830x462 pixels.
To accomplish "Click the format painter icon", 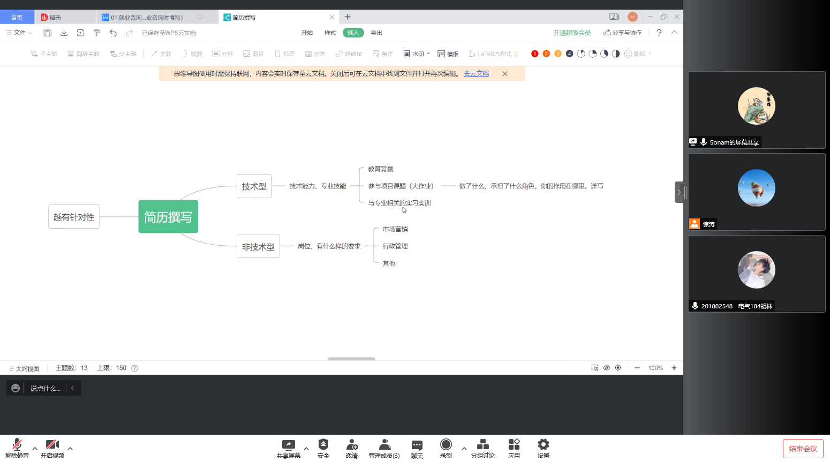I will click(97, 33).
